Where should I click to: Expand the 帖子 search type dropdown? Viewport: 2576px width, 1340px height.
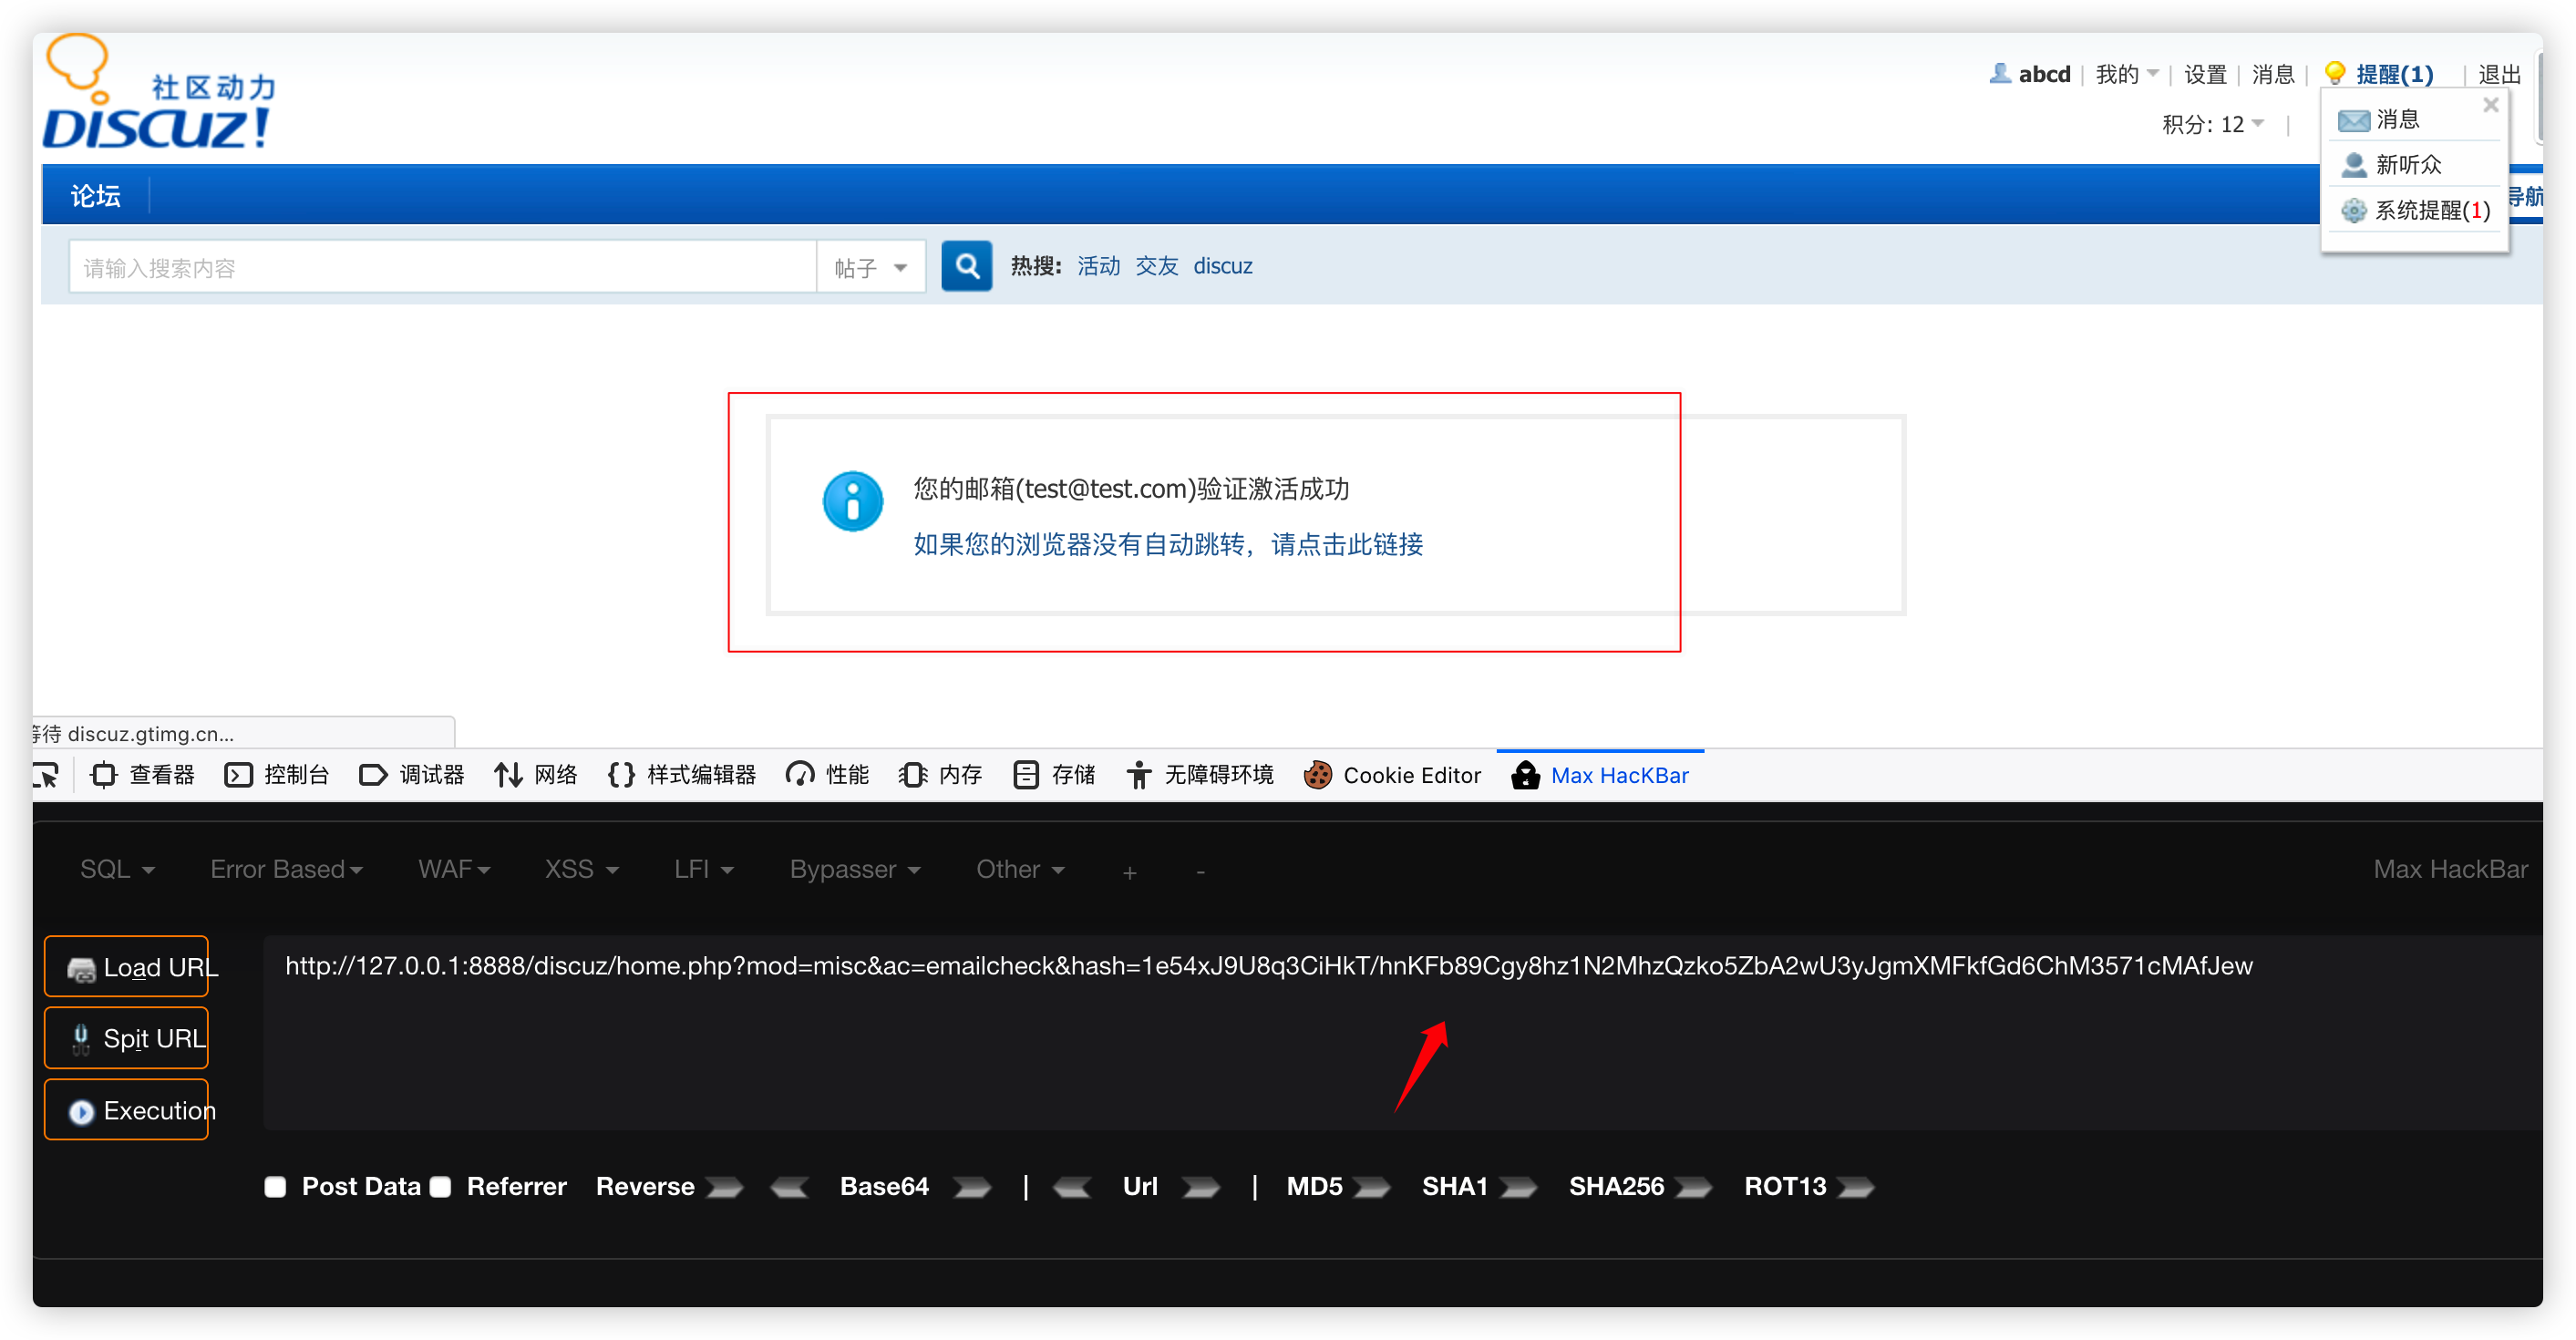(x=871, y=268)
